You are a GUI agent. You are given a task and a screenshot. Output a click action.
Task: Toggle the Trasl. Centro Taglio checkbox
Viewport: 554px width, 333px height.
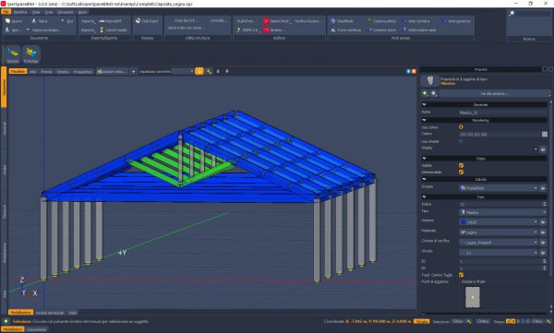[x=461, y=275]
